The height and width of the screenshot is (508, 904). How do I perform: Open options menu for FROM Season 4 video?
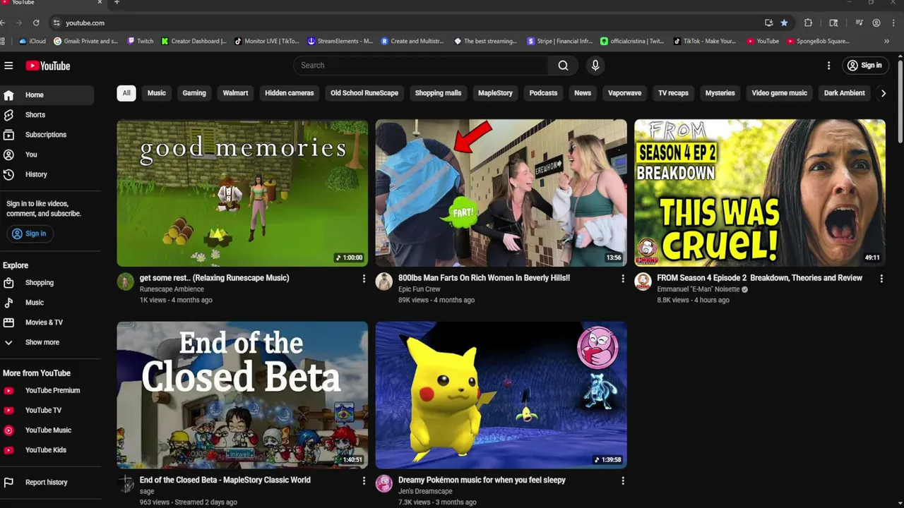tap(881, 279)
